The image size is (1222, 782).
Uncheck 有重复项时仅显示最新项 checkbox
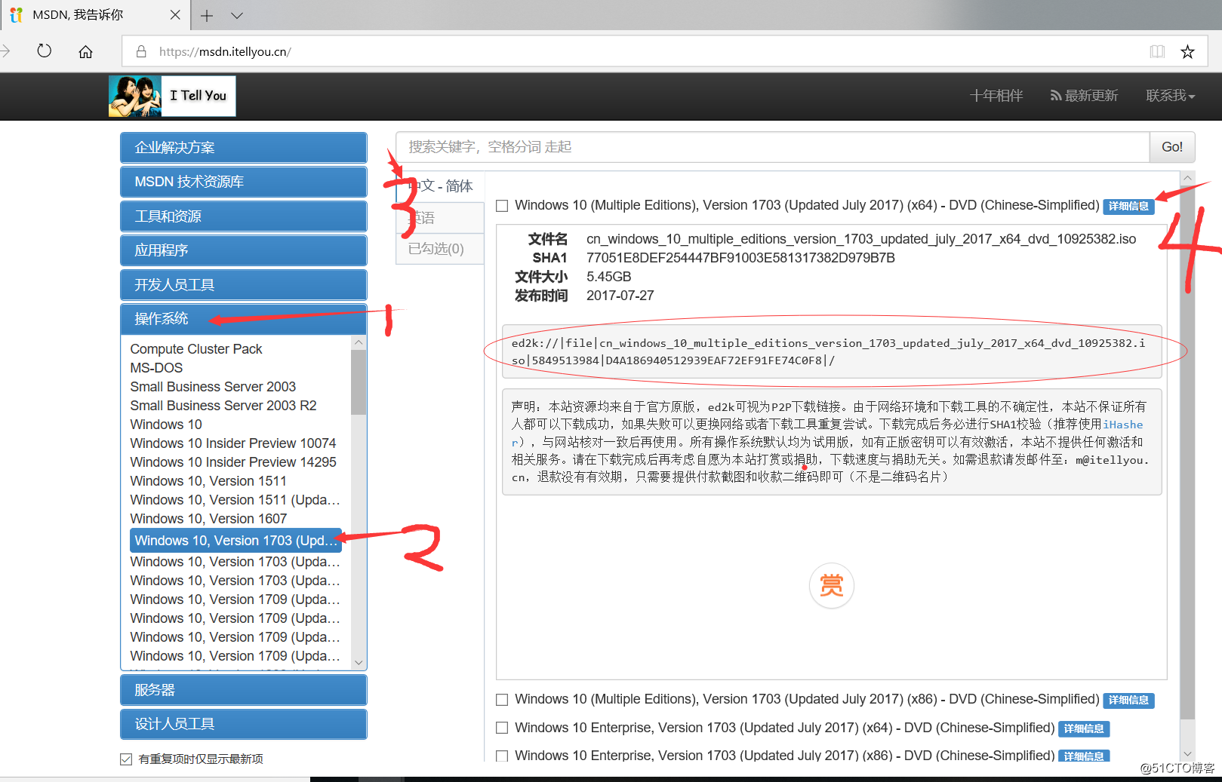[x=126, y=759]
